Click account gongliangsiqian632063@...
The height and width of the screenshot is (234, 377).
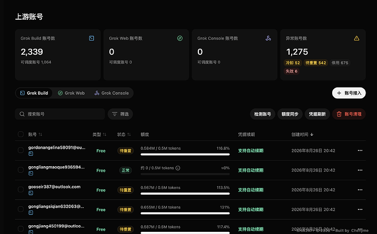(56, 206)
